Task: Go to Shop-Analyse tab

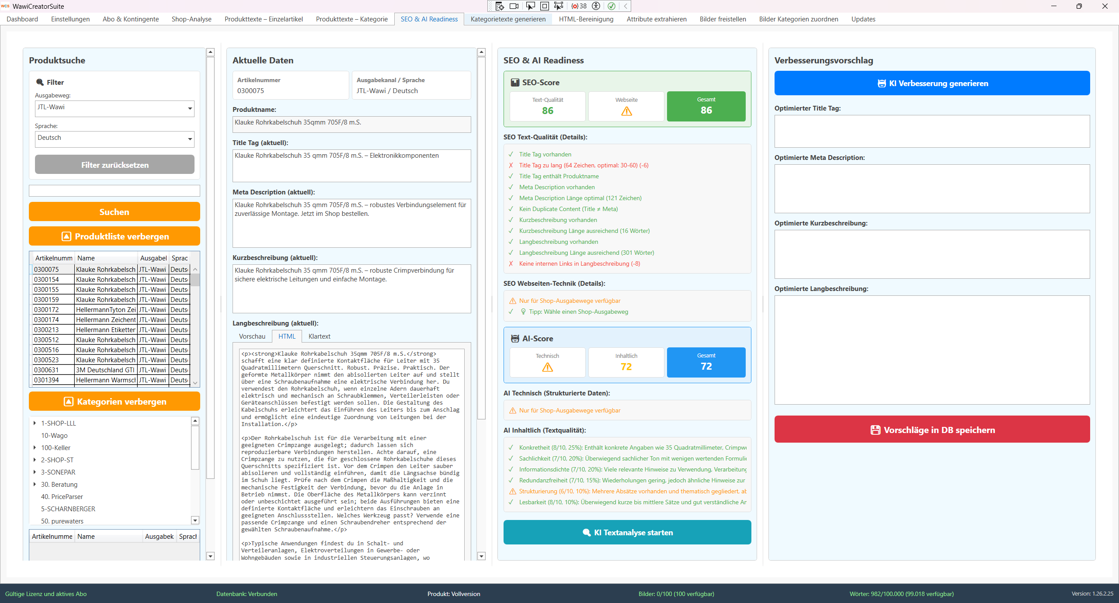Action: coord(191,19)
